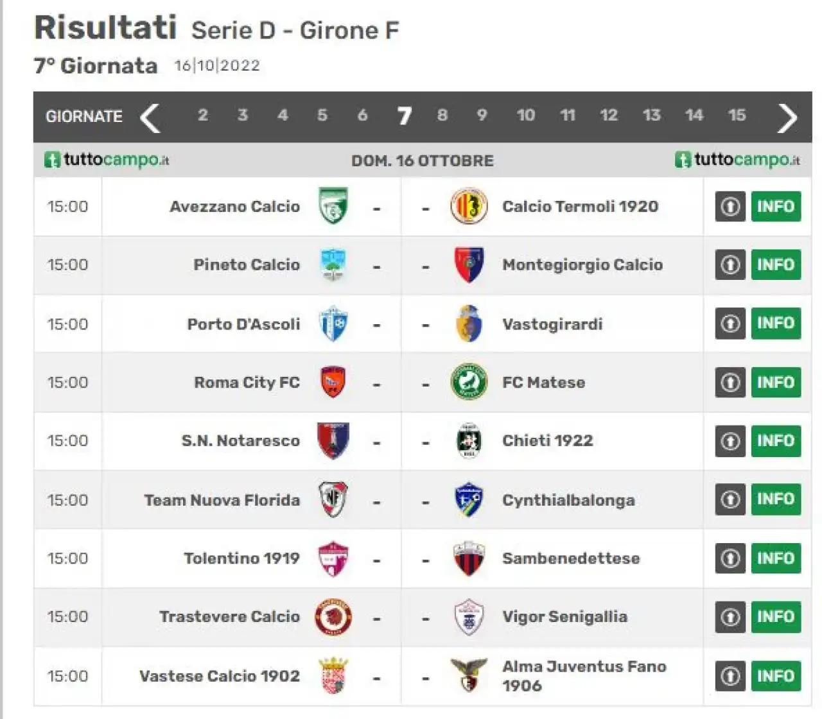
Task: Open the Team Nuova Florida team page
Action: pos(222,500)
